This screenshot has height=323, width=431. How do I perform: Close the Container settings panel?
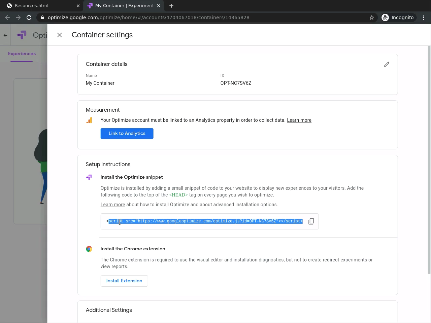point(60,35)
